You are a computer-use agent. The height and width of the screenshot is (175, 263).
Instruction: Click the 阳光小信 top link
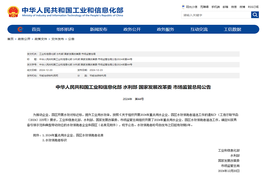[x=191, y=7]
